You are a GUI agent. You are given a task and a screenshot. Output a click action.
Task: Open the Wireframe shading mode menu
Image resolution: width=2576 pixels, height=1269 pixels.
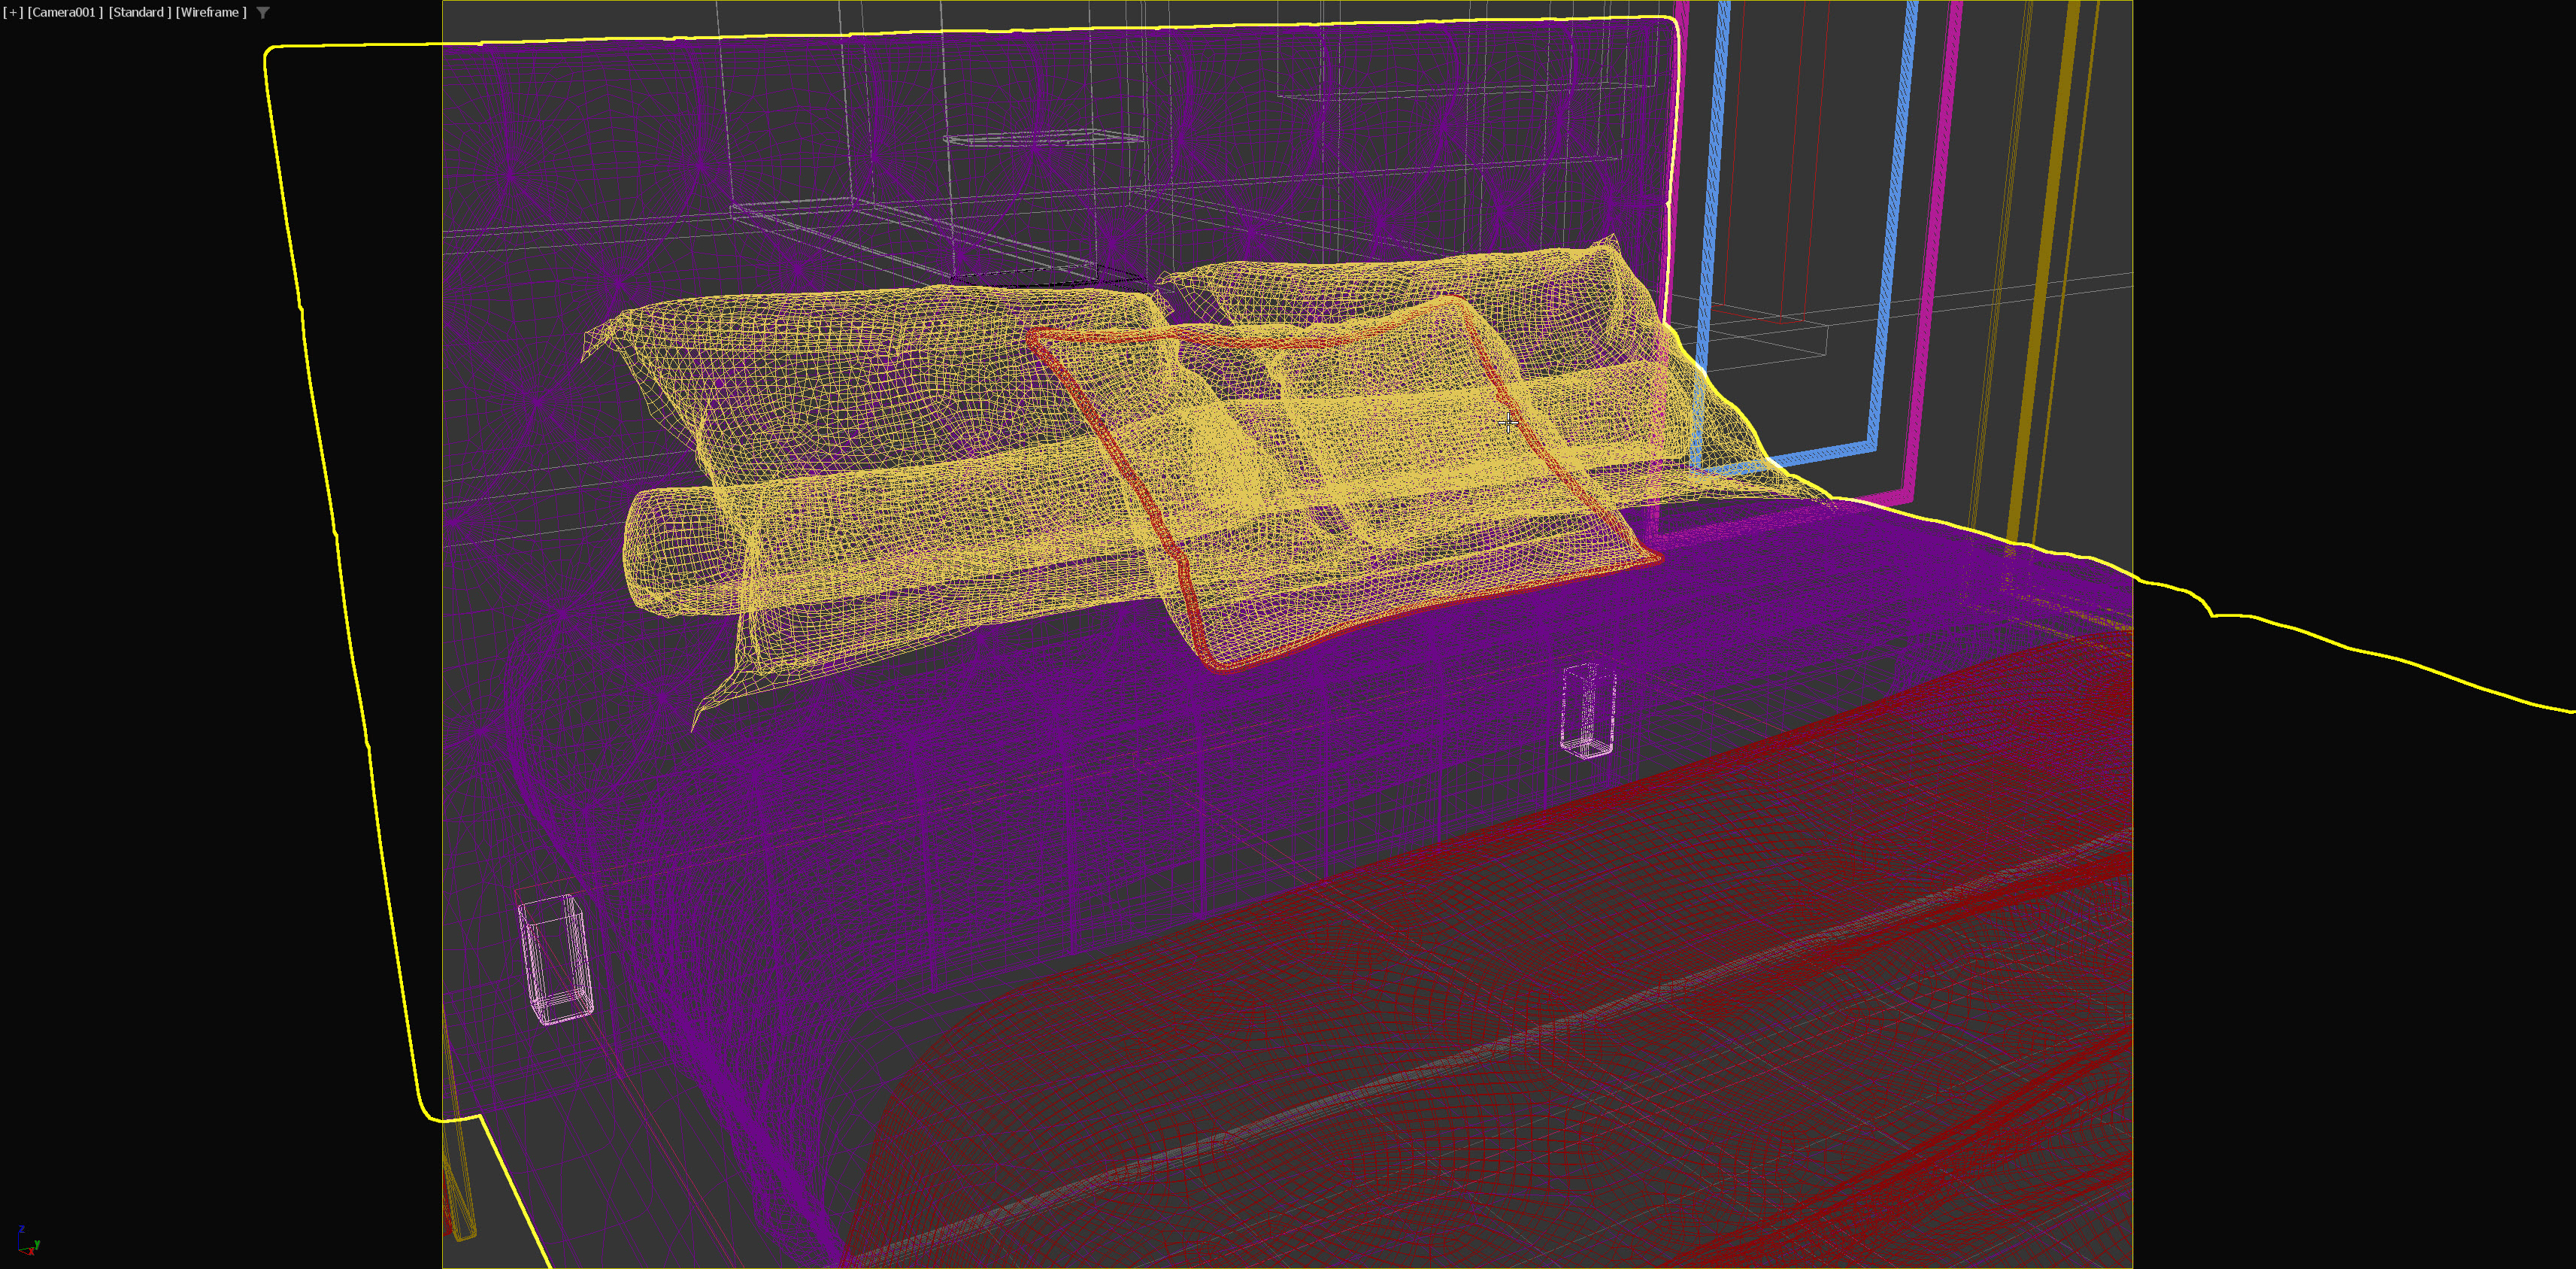pos(211,12)
